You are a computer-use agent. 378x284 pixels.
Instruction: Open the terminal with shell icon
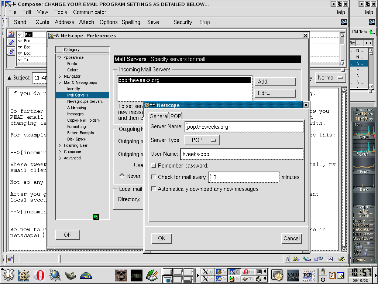(277, 275)
